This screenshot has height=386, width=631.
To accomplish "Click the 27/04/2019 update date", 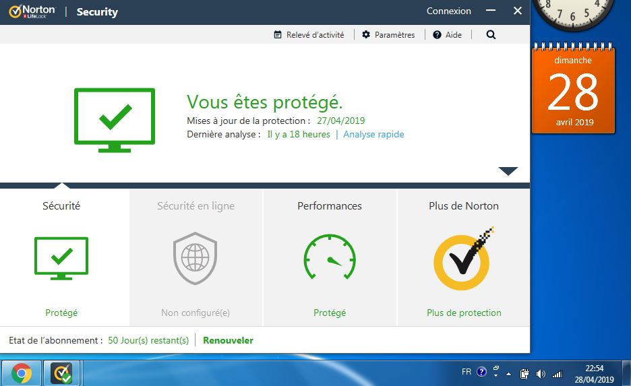I will coord(341,121).
